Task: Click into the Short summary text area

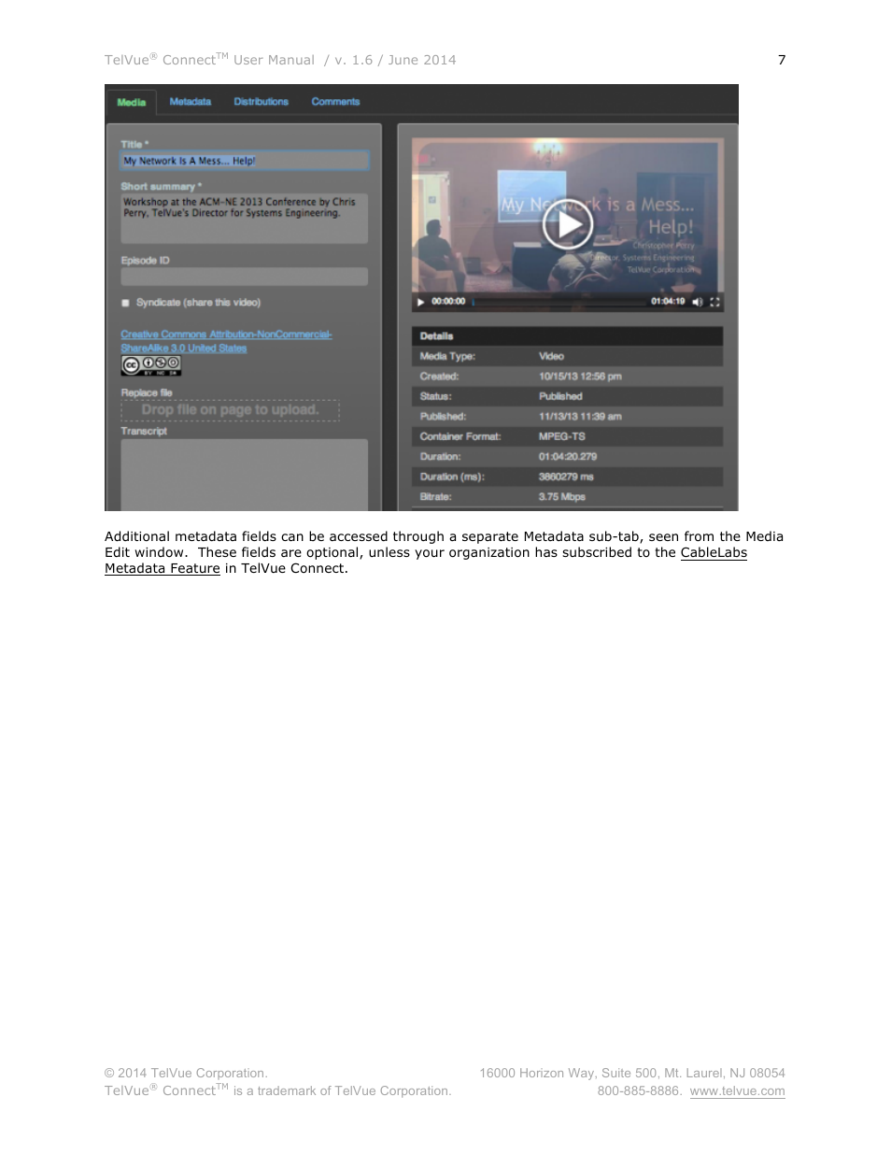Action: [245, 219]
